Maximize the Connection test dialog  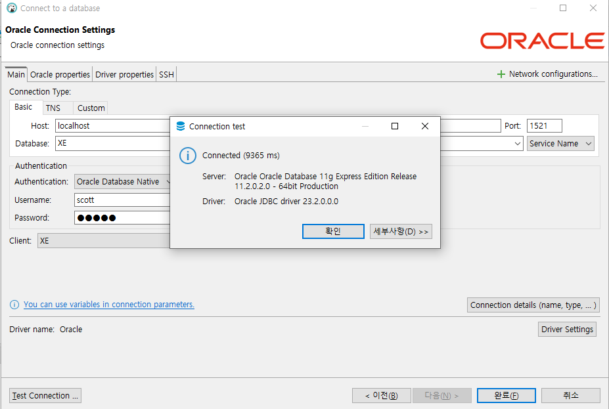coord(395,126)
